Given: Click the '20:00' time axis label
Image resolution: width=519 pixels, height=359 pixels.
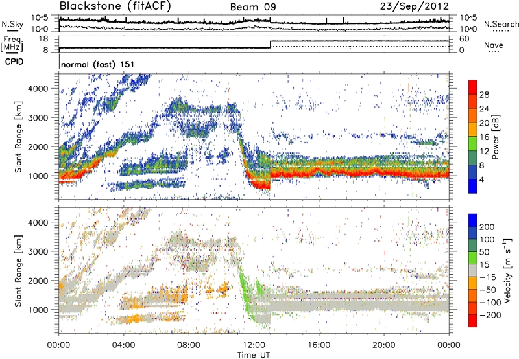Looking at the screenshot, I should [x=383, y=345].
